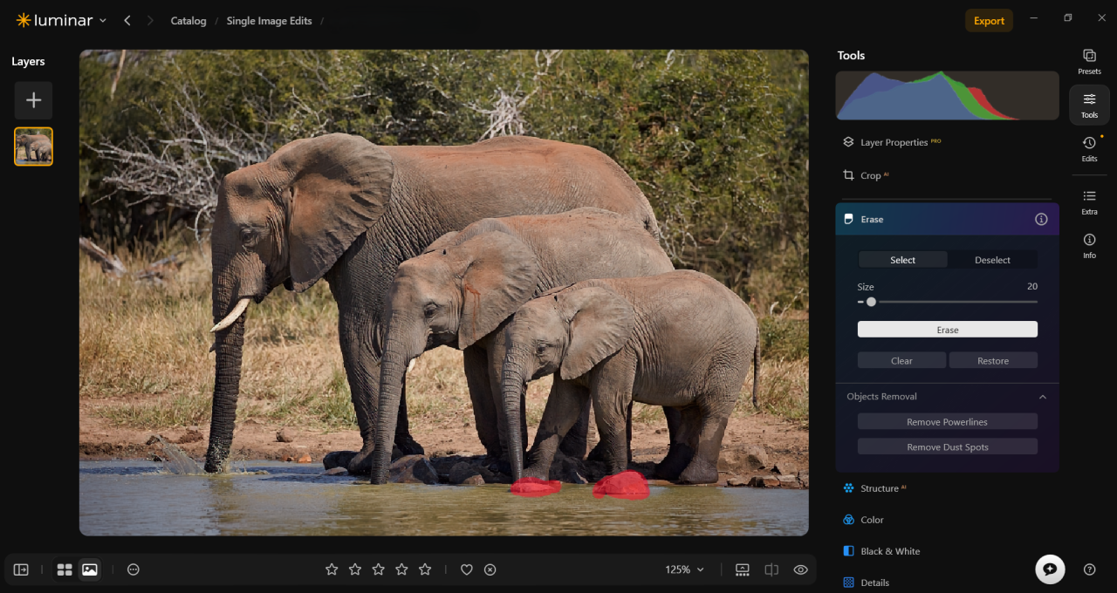Click the Restore button
Screen dimensions: 1117x593
pos(993,360)
